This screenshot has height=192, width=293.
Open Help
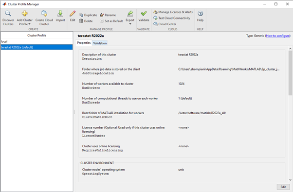point(200,16)
